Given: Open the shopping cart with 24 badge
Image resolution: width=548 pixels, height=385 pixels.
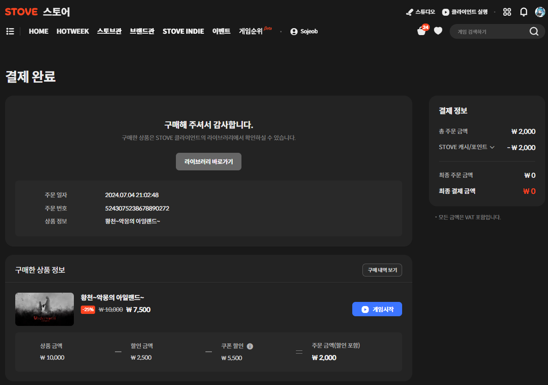Looking at the screenshot, I should [x=422, y=31].
